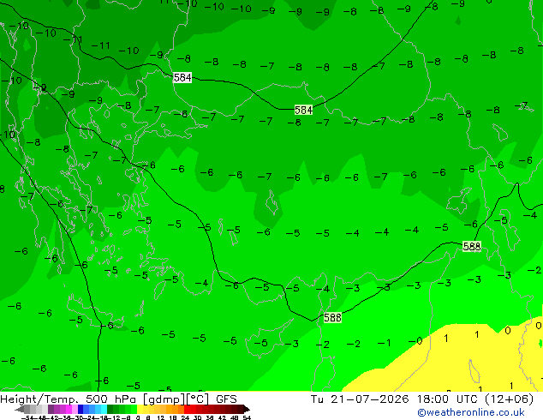Screen dimensions: 543x420
Task: Click the 584 contour label on Turkey's northern coast
Action: 303,111
